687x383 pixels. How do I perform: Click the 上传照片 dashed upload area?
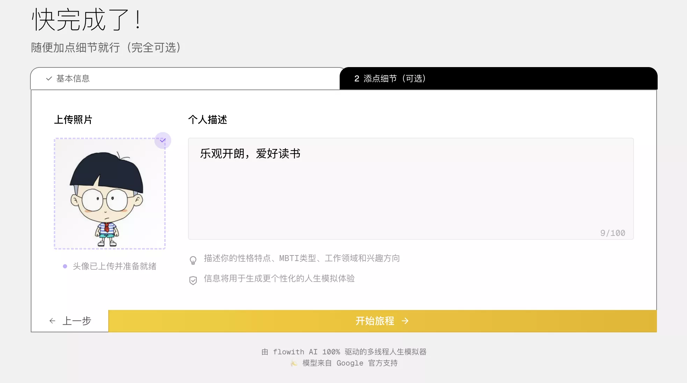click(x=109, y=194)
